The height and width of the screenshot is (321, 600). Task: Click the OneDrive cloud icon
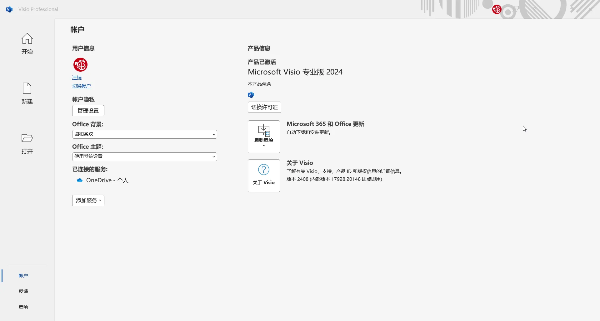click(80, 180)
